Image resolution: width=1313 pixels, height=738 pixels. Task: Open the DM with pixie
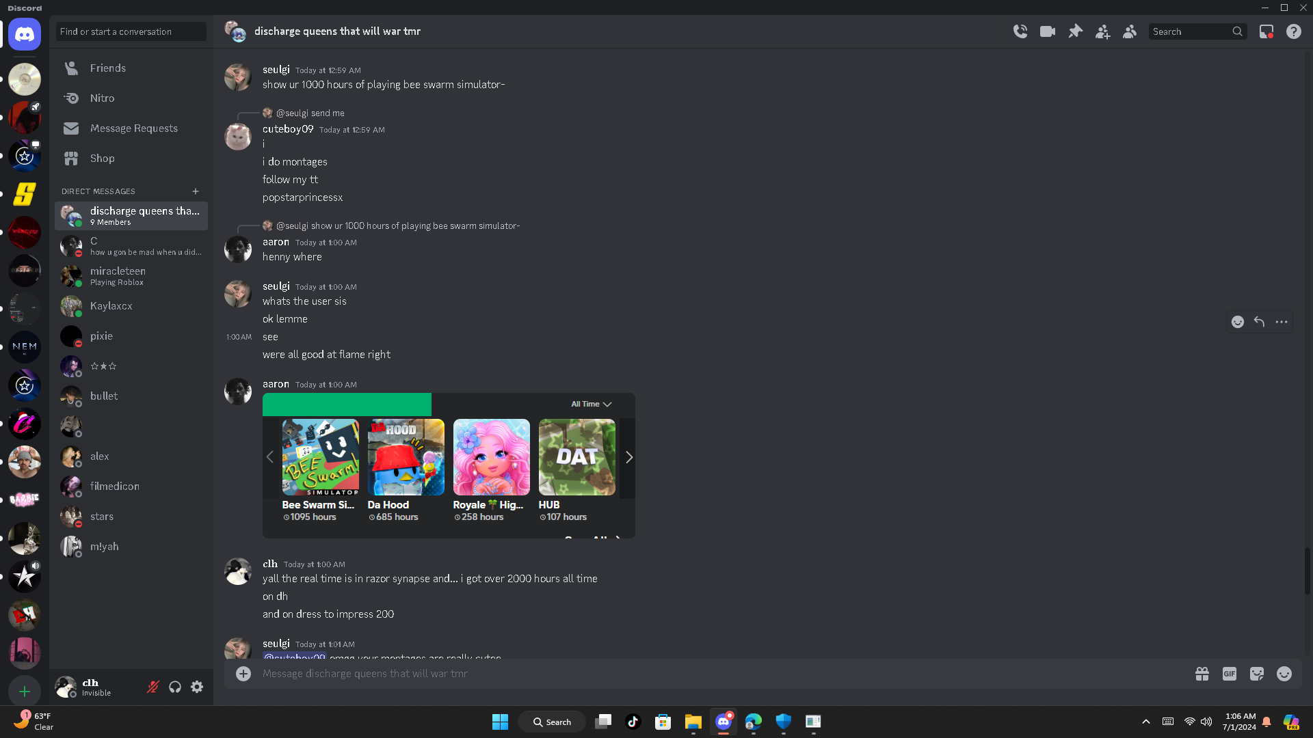point(131,336)
